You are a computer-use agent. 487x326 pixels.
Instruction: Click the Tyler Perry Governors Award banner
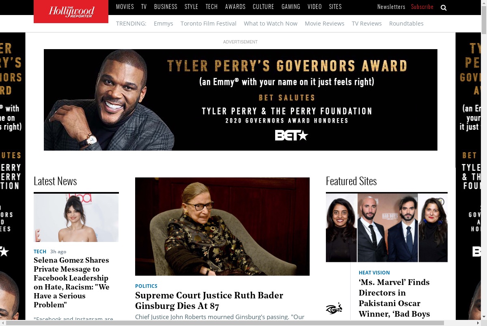click(241, 100)
